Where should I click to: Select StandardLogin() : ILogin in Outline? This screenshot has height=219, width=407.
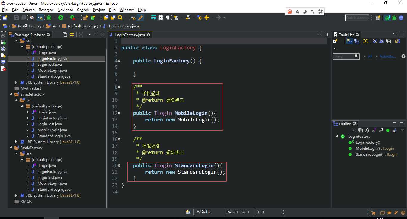pos(376,154)
